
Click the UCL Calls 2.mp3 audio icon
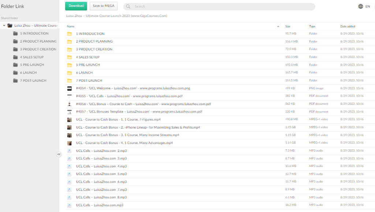[x=69, y=151]
